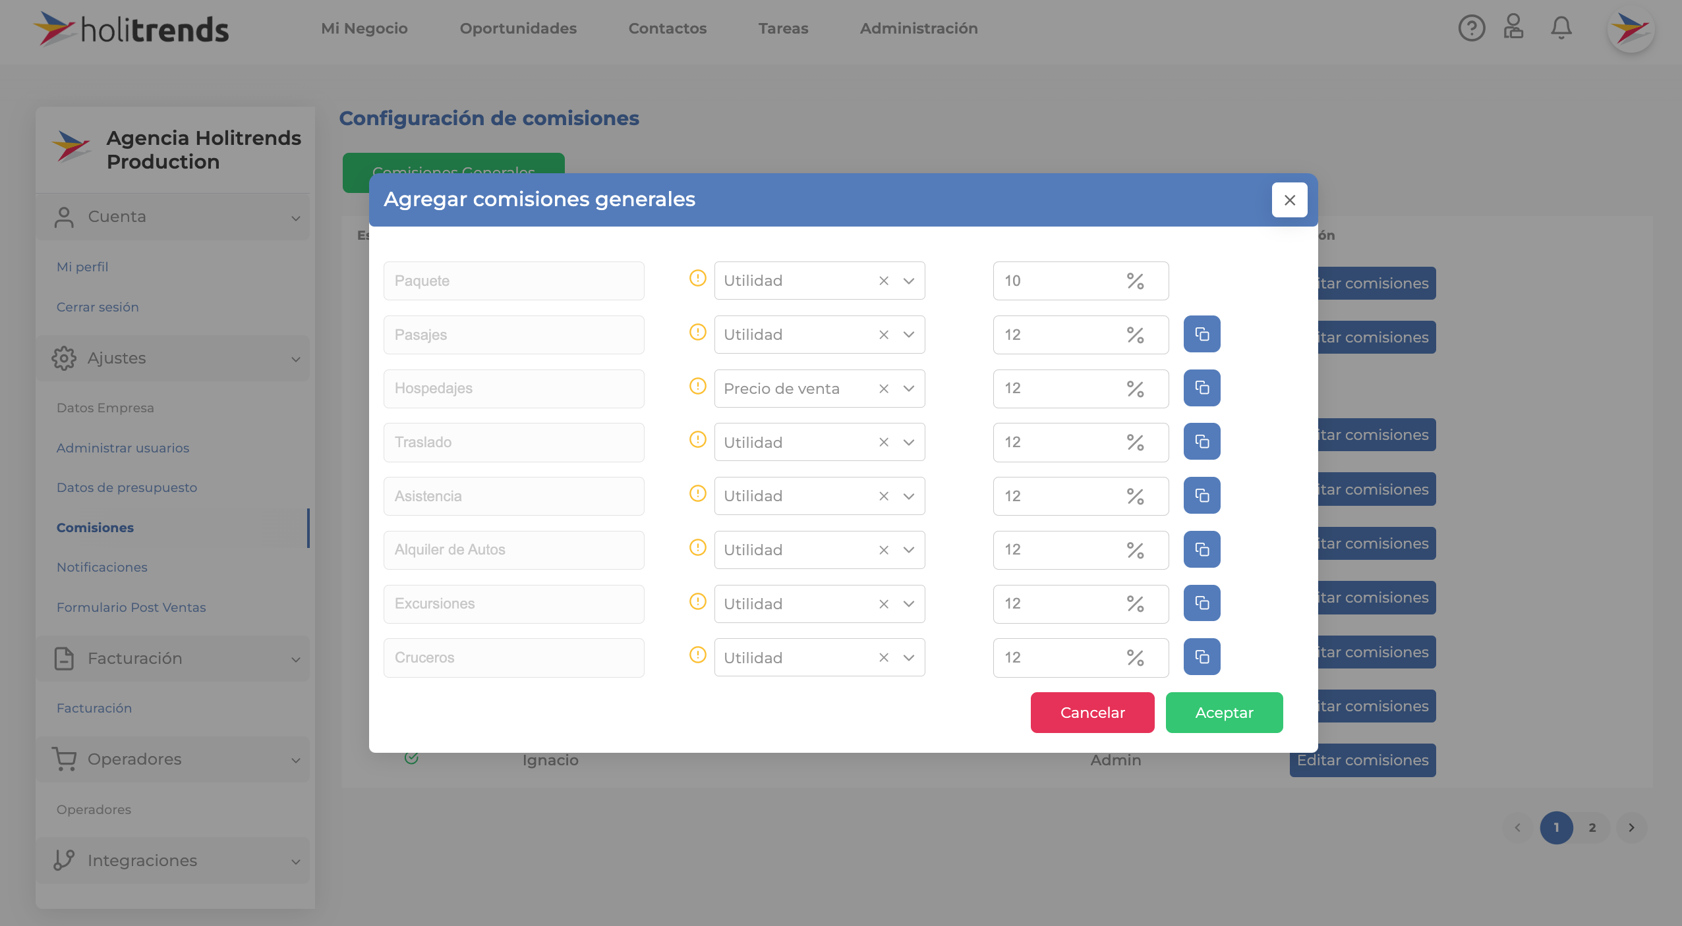Copy commission value on Traslado row
This screenshot has width=1682, height=926.
[1202, 441]
